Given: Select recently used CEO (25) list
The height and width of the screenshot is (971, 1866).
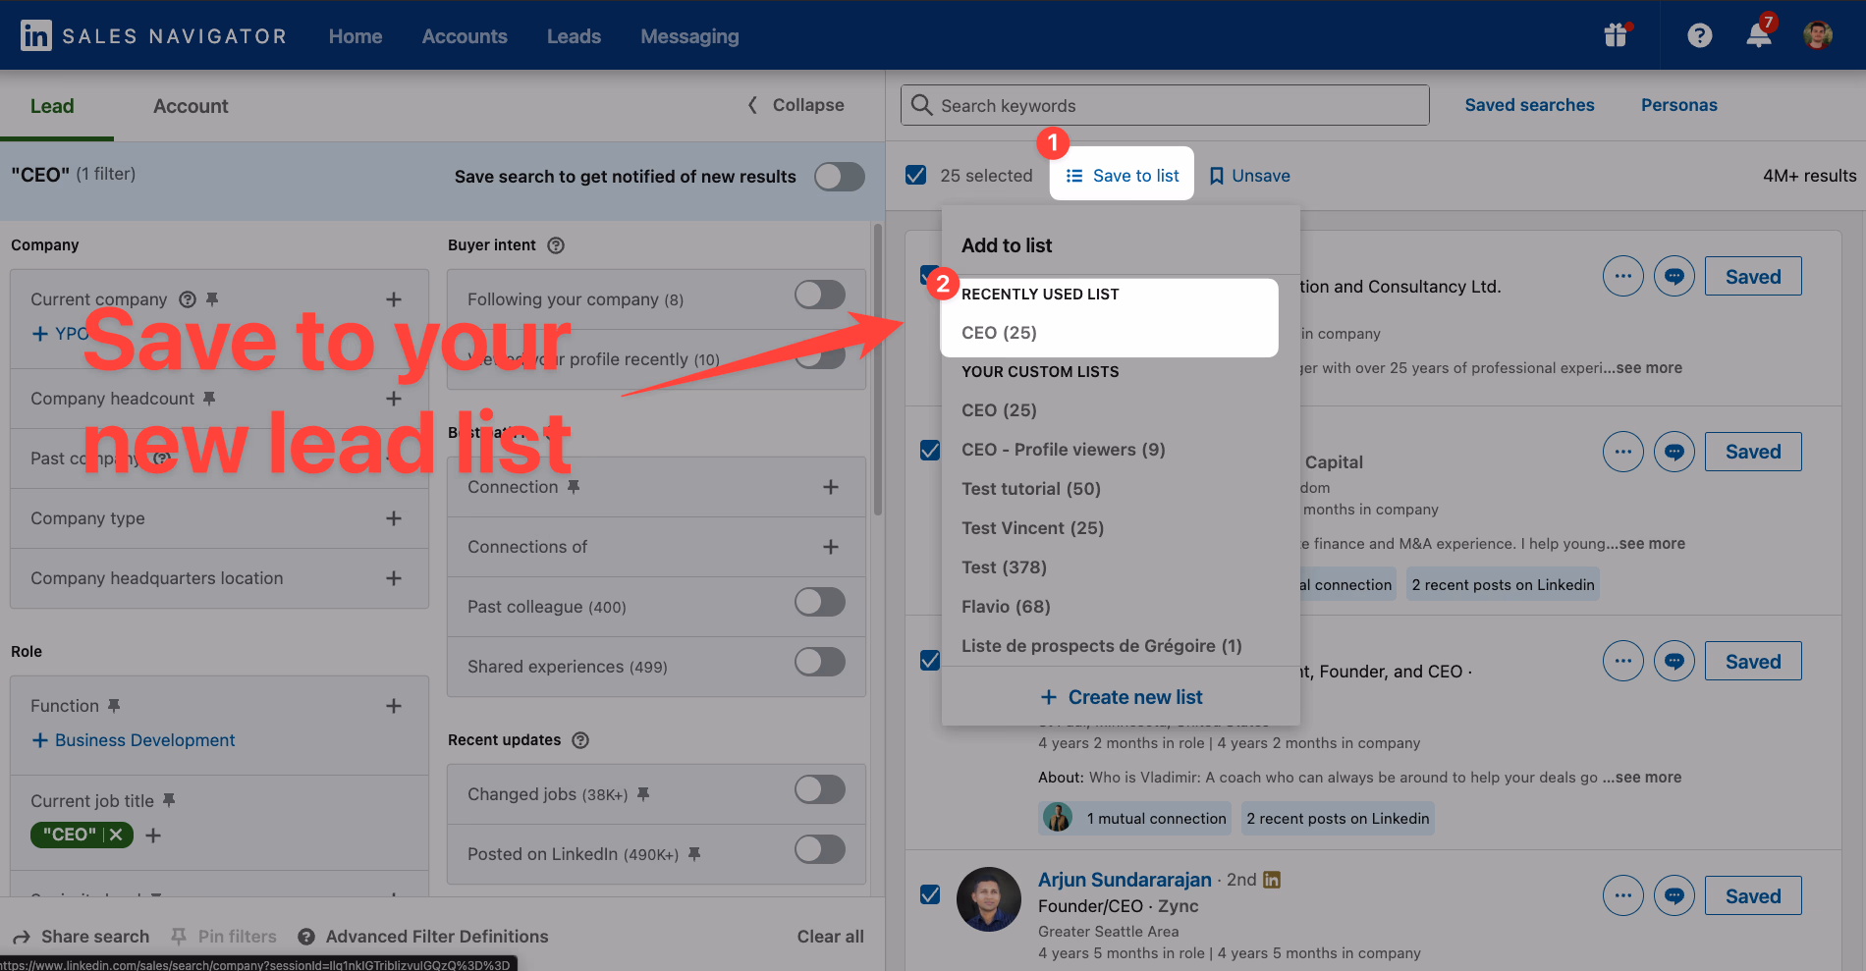Looking at the screenshot, I should click(999, 333).
